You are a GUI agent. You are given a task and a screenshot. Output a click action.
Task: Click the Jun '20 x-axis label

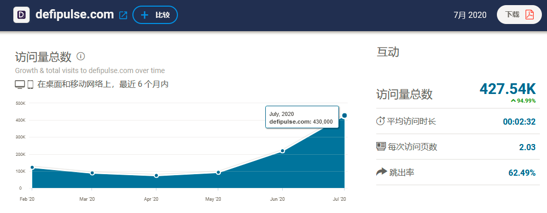tap(278, 199)
